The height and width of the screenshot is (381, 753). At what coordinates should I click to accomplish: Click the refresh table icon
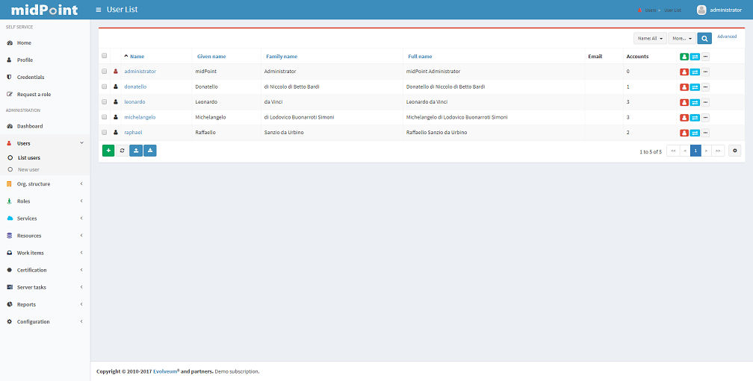click(x=122, y=151)
